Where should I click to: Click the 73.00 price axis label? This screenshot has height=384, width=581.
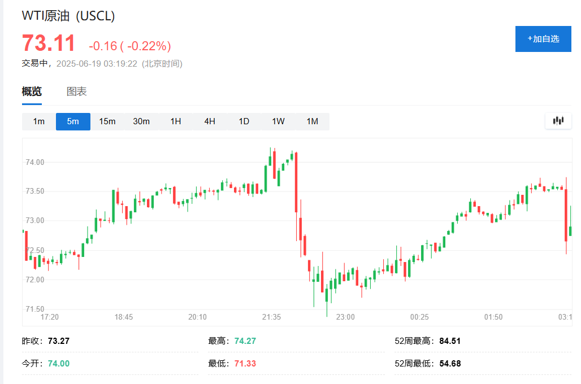coord(35,220)
